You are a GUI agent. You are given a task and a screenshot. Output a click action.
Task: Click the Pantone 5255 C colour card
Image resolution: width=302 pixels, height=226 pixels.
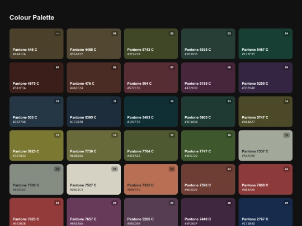coord(266,78)
